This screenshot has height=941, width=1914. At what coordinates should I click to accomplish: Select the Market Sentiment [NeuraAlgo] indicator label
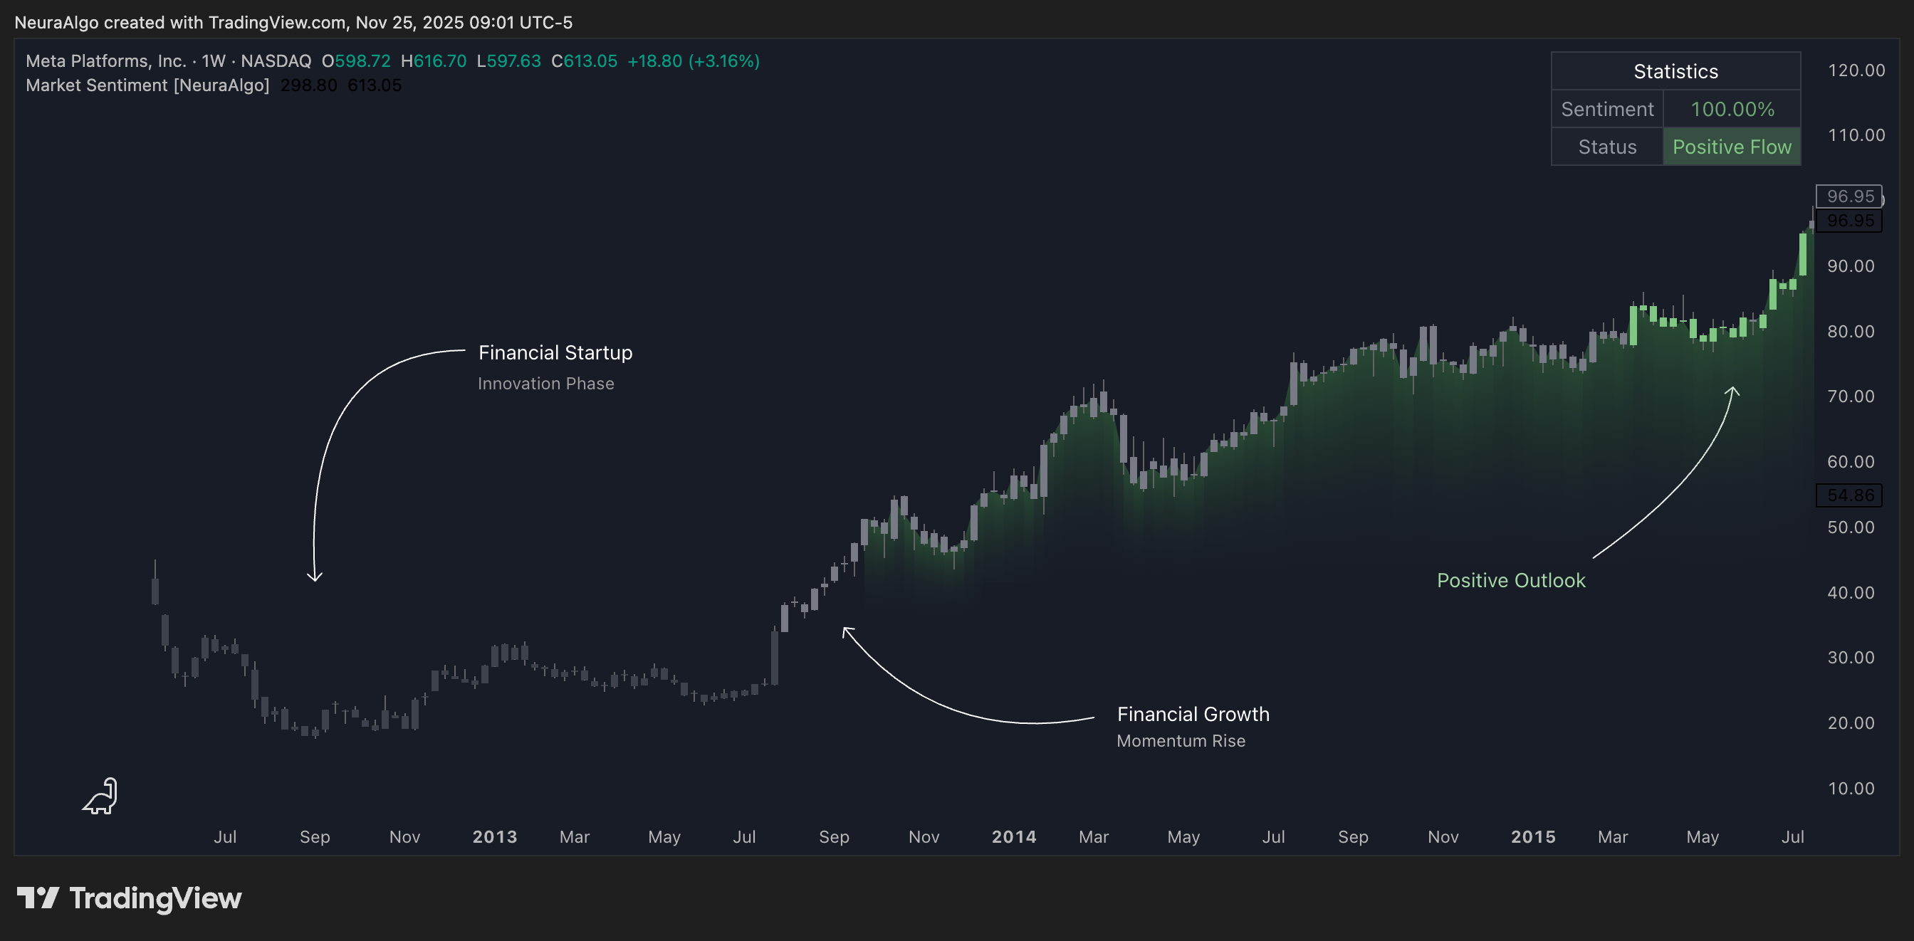[147, 85]
